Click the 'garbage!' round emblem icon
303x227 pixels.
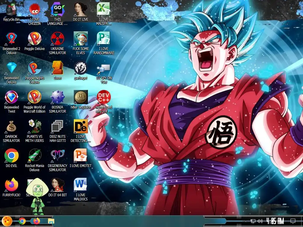pyautogui.click(x=80, y=68)
